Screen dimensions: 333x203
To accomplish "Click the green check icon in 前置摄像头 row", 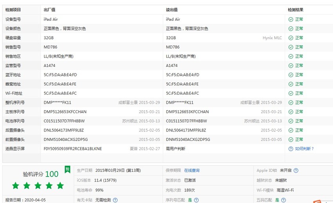I will [x=291, y=139].
